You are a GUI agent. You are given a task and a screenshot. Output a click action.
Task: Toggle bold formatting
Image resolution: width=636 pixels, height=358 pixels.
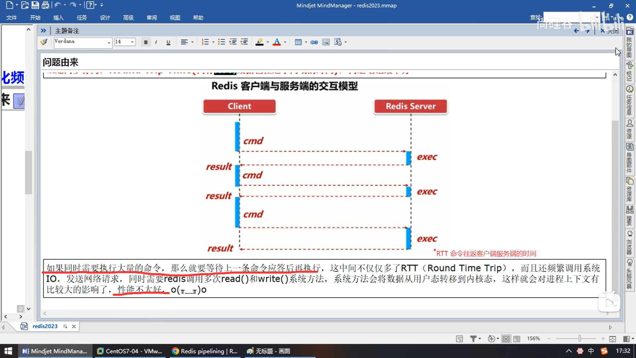click(146, 42)
